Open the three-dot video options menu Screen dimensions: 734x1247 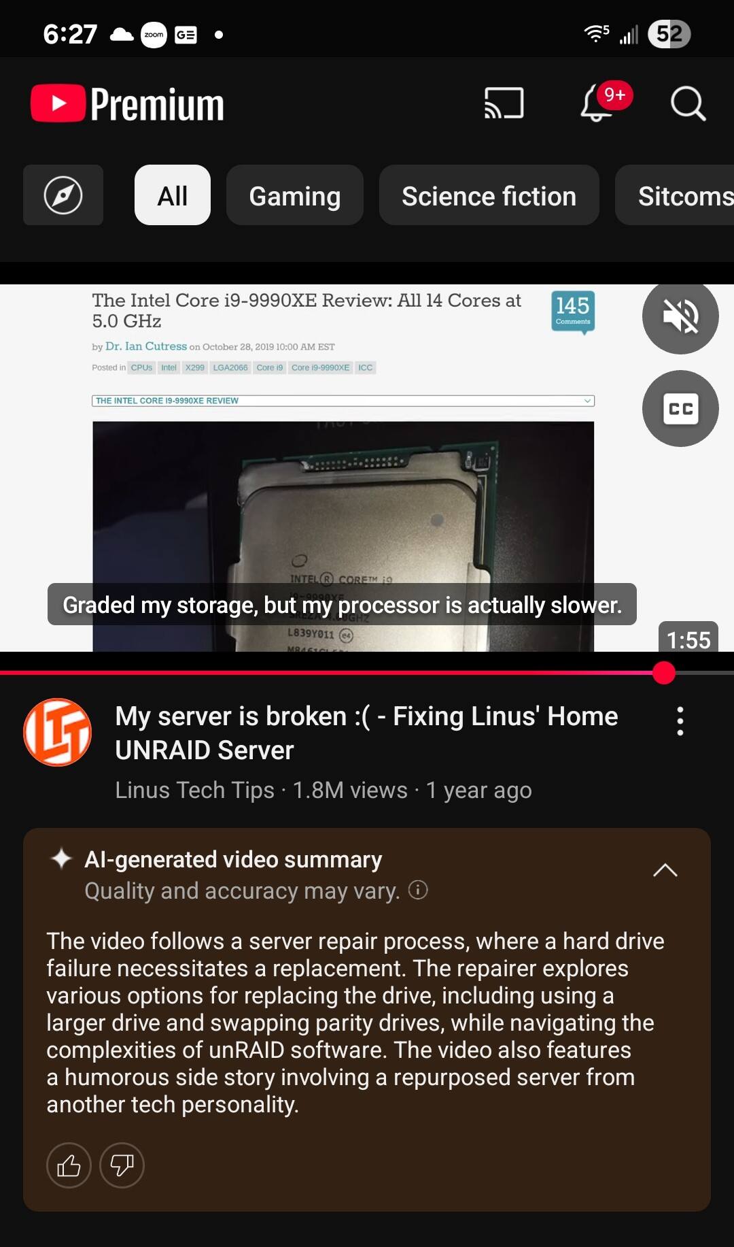[680, 721]
